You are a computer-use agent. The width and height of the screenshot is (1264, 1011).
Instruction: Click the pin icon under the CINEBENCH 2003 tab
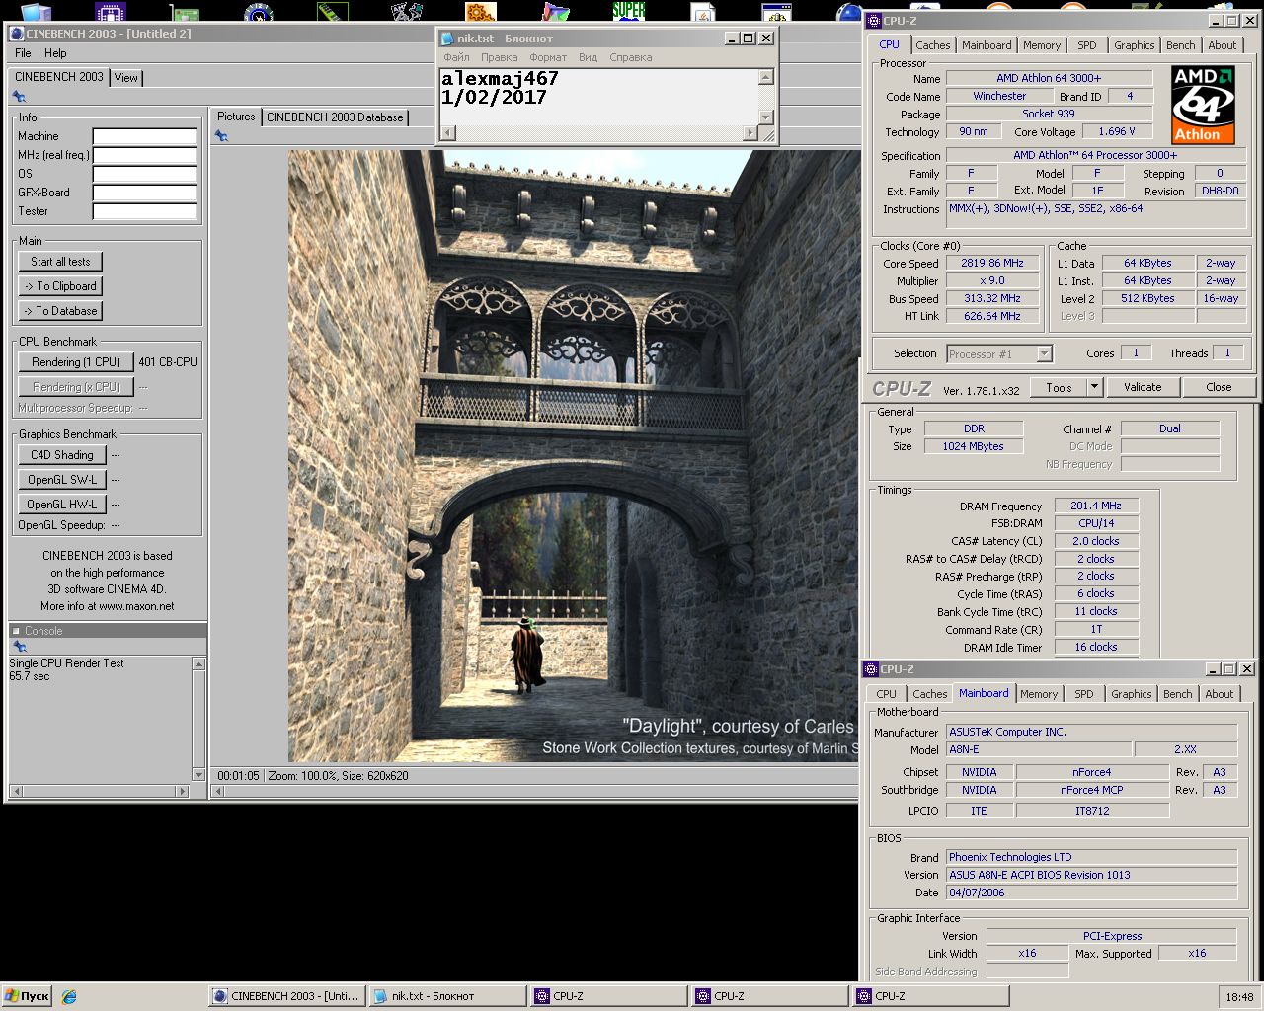(19, 96)
